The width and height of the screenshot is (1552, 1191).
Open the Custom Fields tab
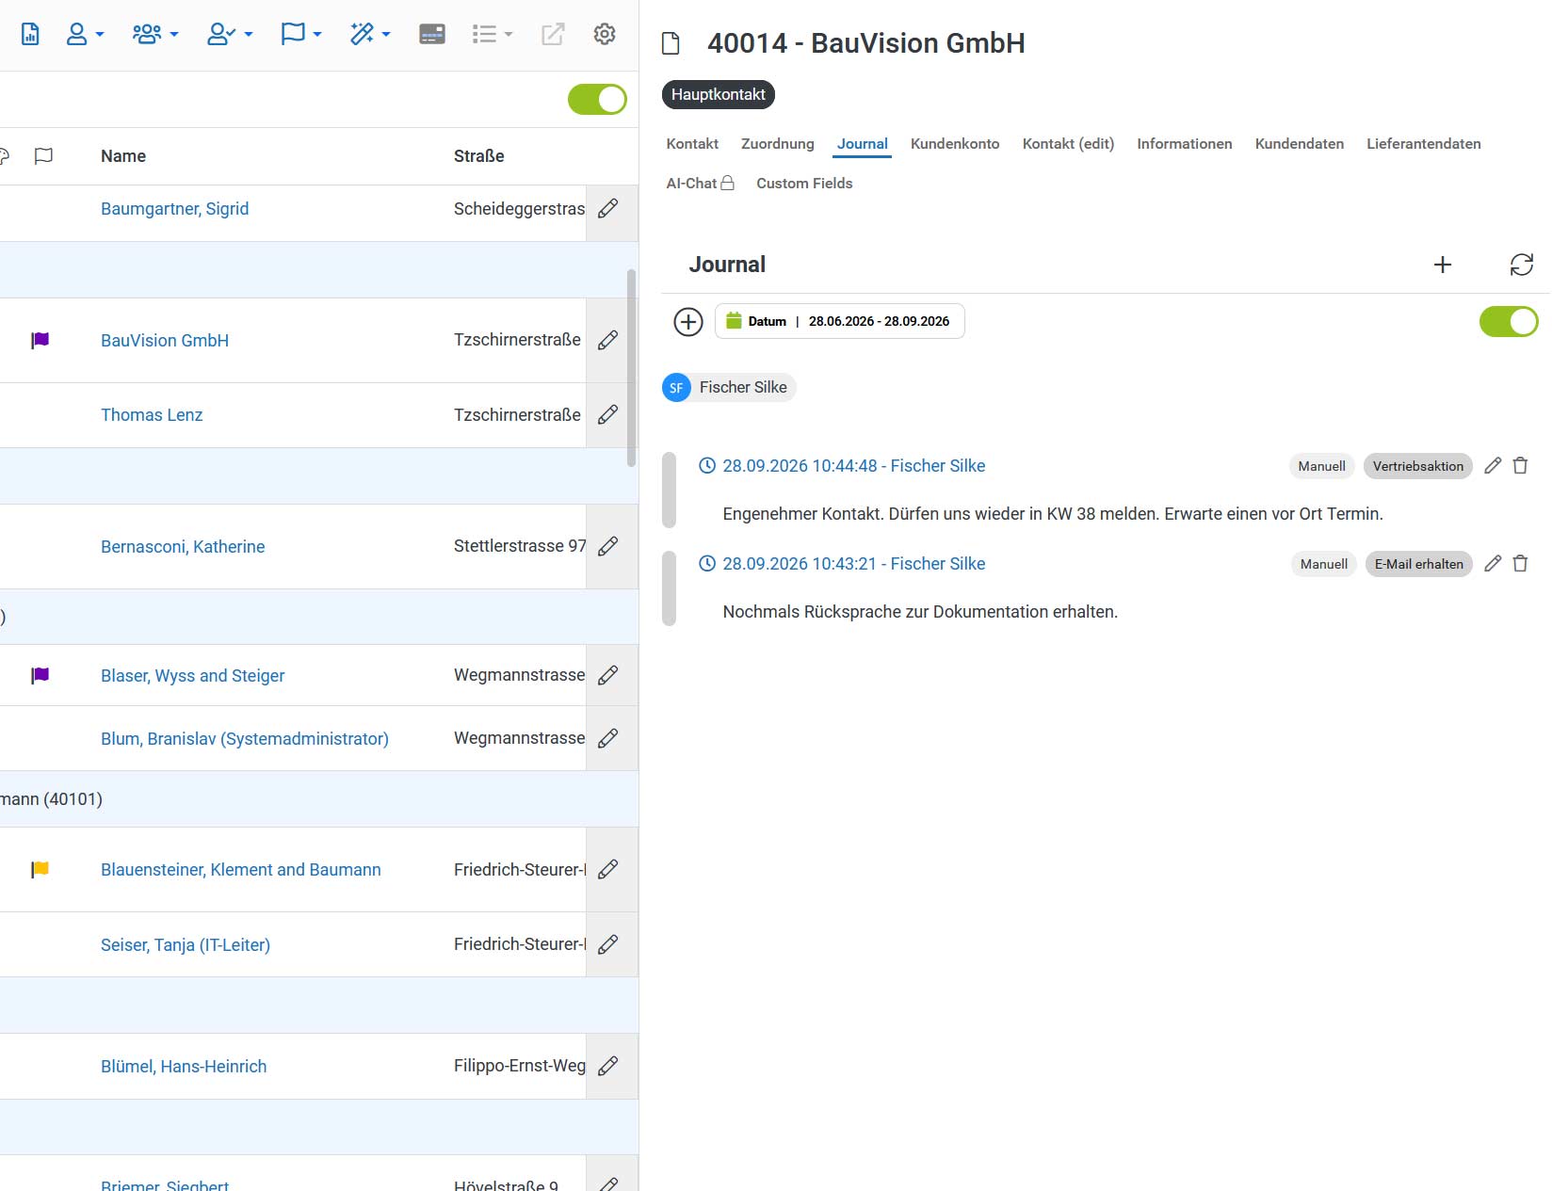(x=804, y=183)
